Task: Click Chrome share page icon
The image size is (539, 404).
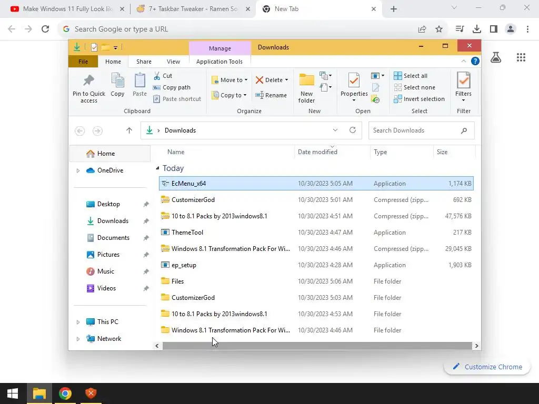Action: (422, 29)
